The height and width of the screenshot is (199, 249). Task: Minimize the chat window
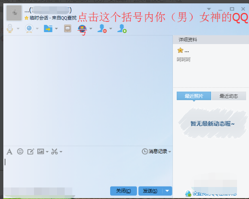(220, 10)
